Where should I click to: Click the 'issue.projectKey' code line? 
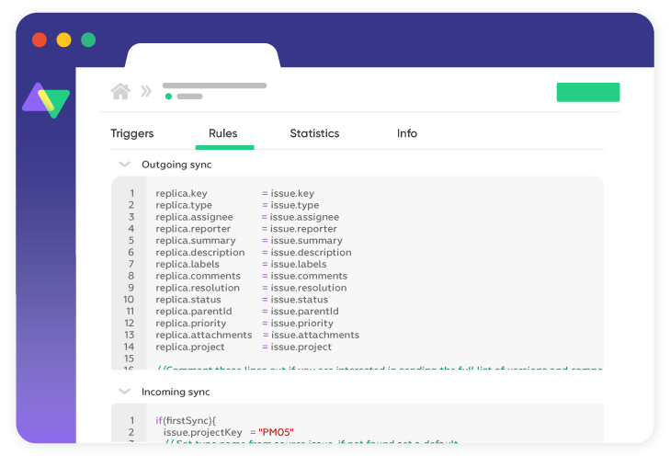click(229, 432)
